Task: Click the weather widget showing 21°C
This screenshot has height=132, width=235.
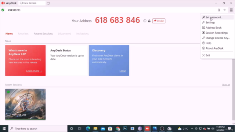Action: (183, 129)
